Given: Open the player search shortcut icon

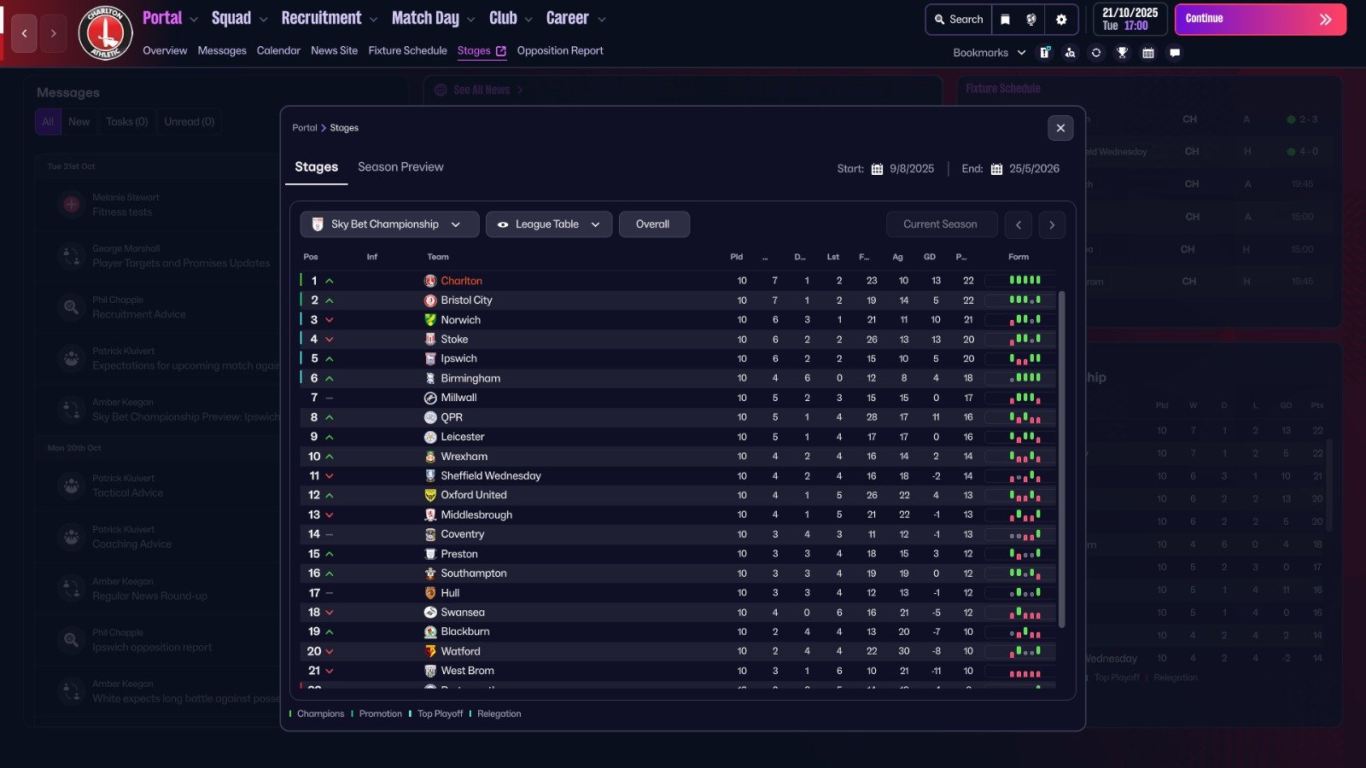Looking at the screenshot, I should (x=1071, y=53).
